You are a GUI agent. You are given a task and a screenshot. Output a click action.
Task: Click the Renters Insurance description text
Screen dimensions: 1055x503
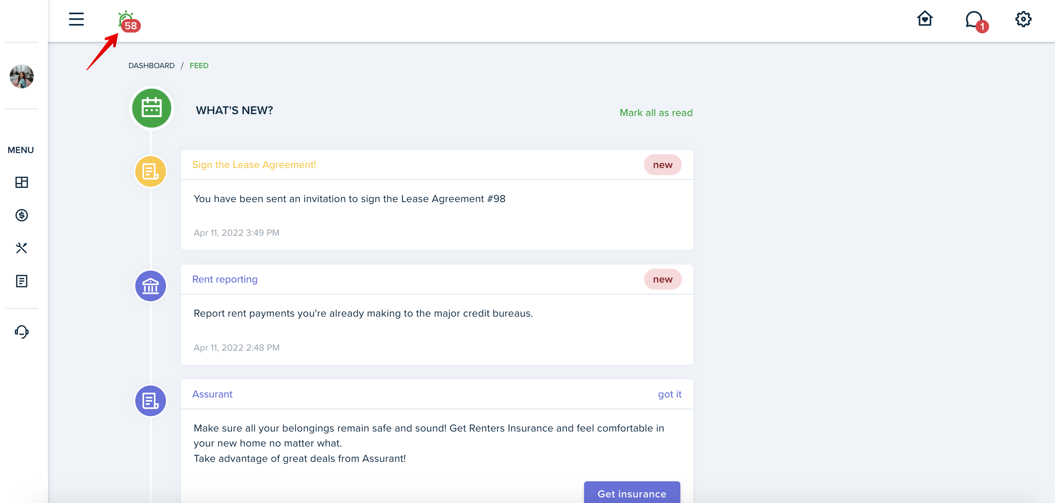pyautogui.click(x=429, y=443)
